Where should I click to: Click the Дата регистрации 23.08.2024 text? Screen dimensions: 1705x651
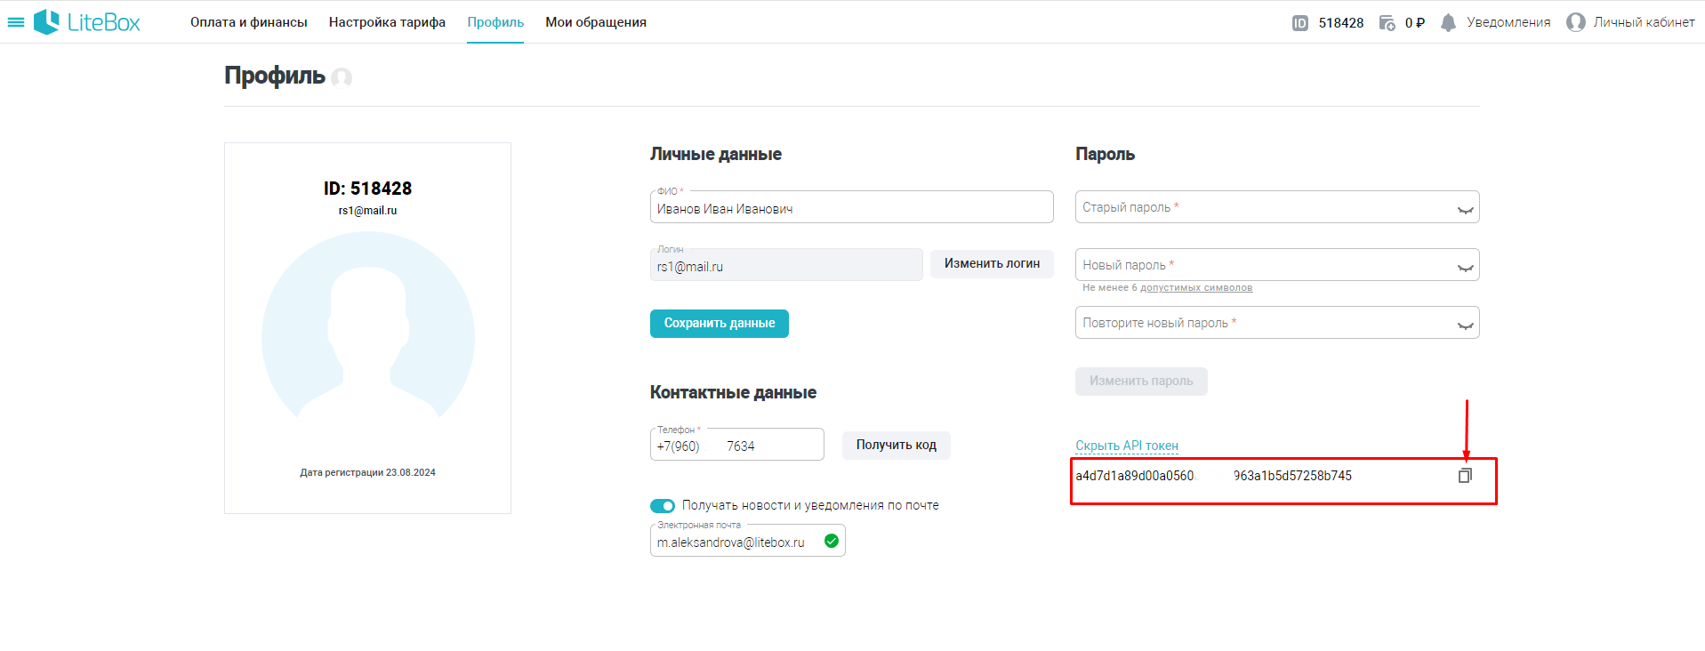(367, 473)
